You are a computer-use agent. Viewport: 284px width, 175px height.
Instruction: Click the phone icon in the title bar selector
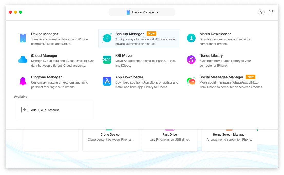[x=128, y=12]
